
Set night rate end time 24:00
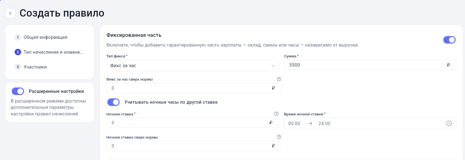pyautogui.click(x=324, y=123)
